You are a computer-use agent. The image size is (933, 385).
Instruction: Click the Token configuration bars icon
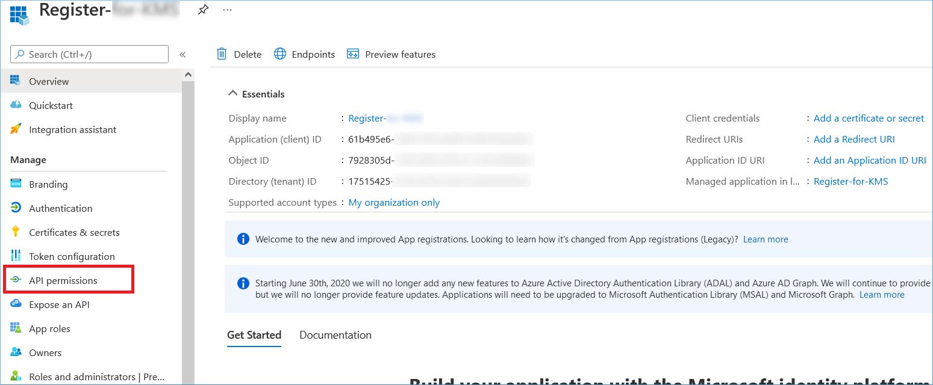pyautogui.click(x=16, y=256)
